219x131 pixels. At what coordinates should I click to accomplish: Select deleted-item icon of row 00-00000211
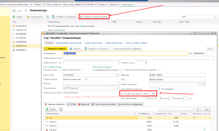click(x=14, y=50)
